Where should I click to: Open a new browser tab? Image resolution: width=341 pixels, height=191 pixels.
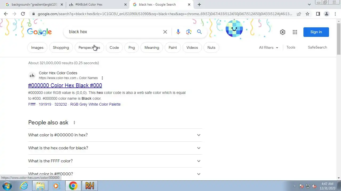[x=199, y=5]
